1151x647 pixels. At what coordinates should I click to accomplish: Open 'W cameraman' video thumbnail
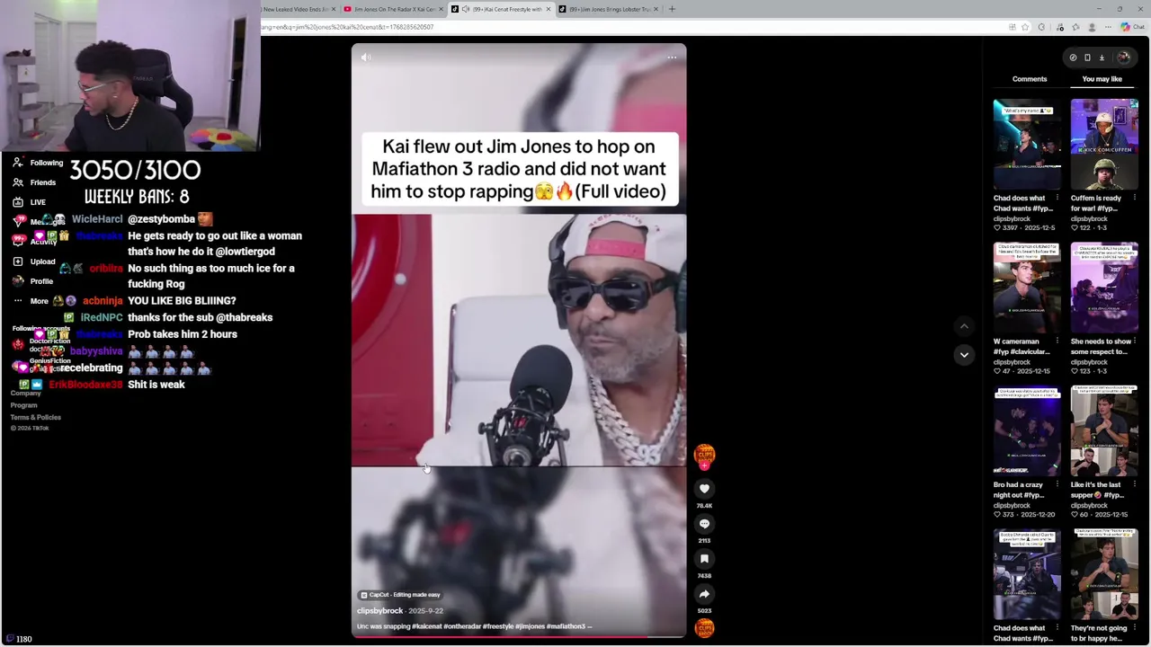pos(1027,288)
